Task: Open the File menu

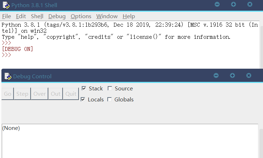Action: pyautogui.click(x=6, y=16)
